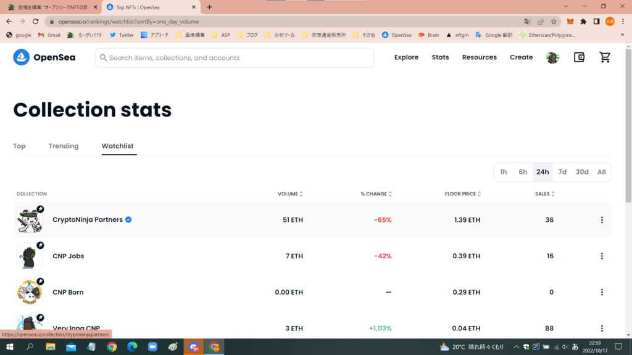This screenshot has width=632, height=355.
Task: Open the Twitter bookmark
Action: 122,35
